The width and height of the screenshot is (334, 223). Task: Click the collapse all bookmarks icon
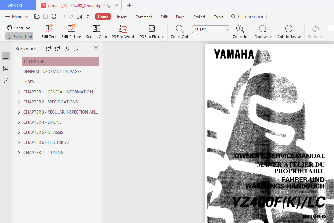click(x=57, y=48)
